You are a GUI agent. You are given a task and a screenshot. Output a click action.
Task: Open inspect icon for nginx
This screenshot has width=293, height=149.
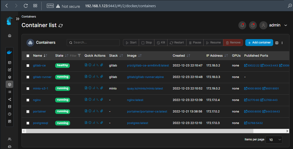(90, 100)
